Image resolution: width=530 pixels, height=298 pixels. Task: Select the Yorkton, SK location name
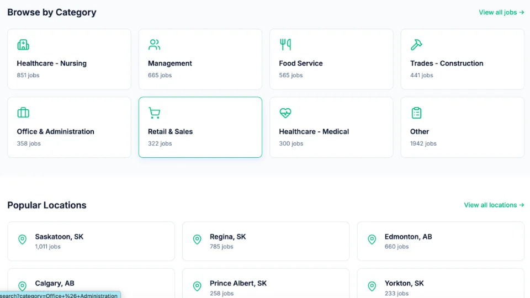tap(404, 283)
